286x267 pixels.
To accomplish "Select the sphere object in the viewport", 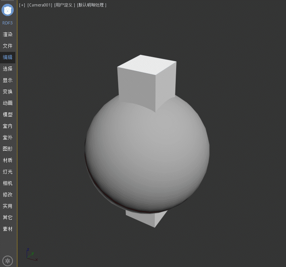I will (147, 156).
